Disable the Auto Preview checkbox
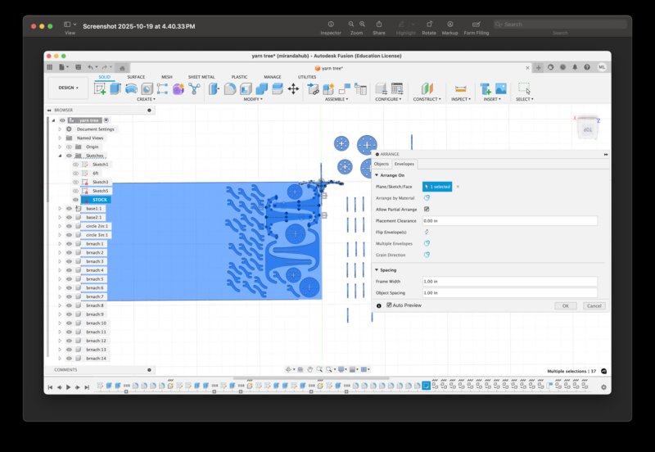The width and height of the screenshot is (655, 452). click(389, 305)
